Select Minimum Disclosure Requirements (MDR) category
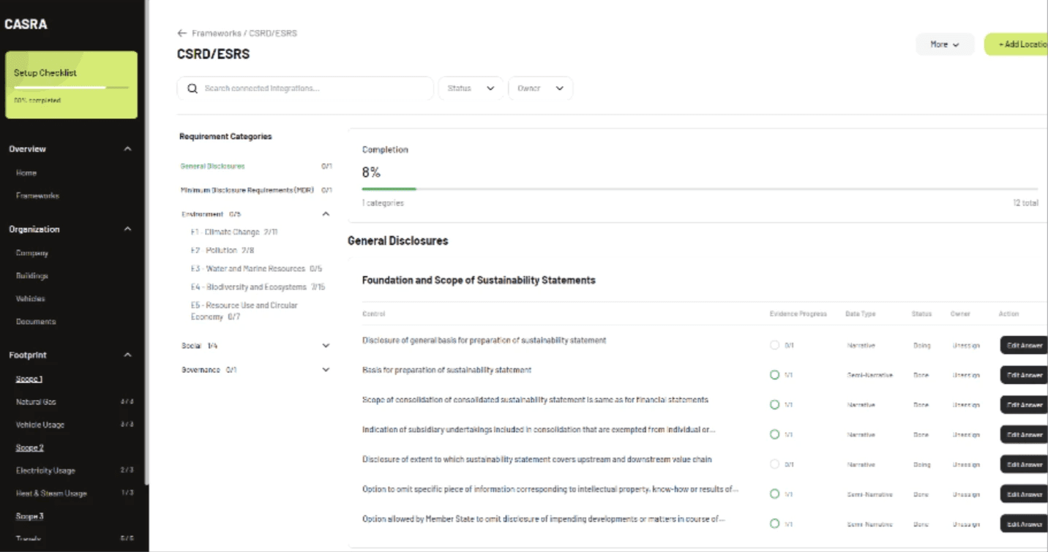Screen dimensions: 1048x552 click(247, 190)
